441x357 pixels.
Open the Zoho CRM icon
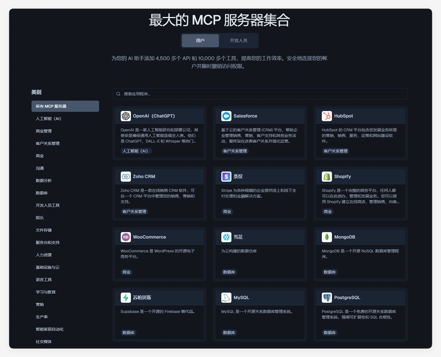pyautogui.click(x=126, y=176)
